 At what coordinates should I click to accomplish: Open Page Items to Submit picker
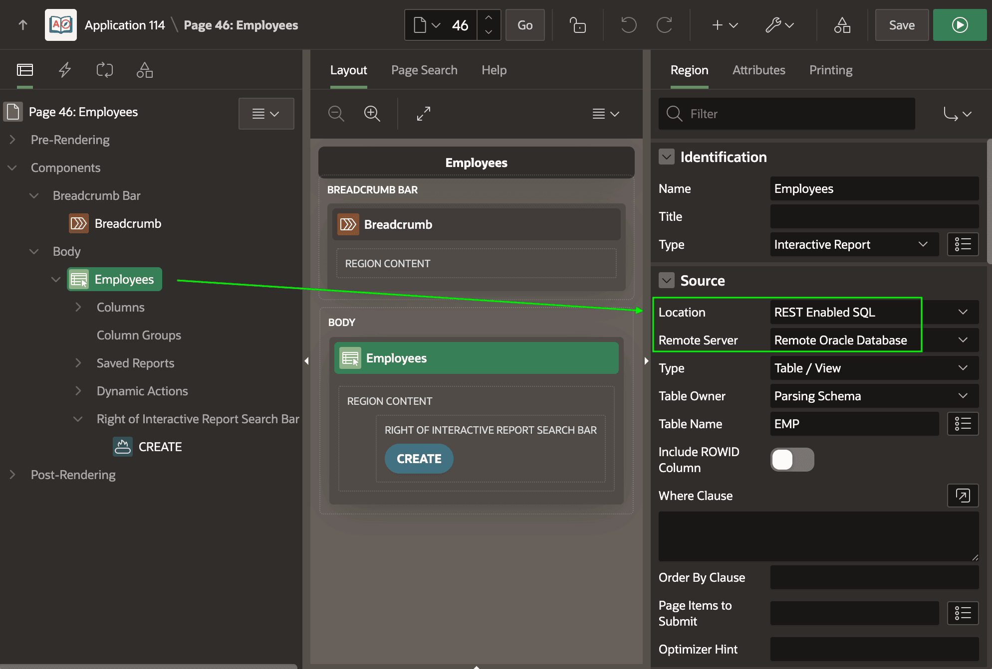tap(963, 613)
